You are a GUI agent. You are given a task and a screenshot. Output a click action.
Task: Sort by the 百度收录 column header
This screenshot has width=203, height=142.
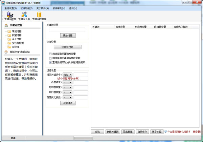click(124, 27)
